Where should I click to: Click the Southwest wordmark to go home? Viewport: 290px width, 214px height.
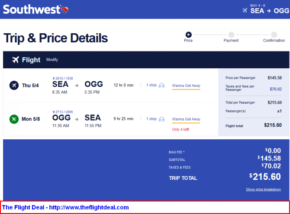point(32,10)
